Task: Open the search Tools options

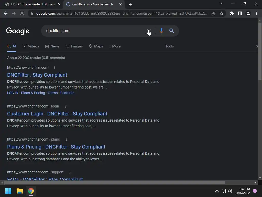Action: [x=169, y=46]
